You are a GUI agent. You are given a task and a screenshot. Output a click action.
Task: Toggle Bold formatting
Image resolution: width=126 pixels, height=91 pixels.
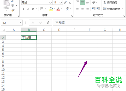pos(23,9)
